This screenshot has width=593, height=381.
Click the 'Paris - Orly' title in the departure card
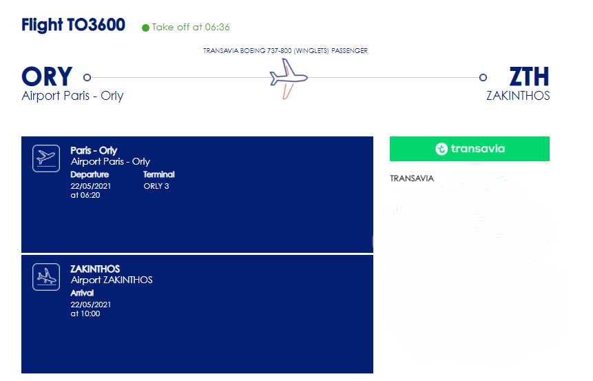pyautogui.click(x=94, y=151)
